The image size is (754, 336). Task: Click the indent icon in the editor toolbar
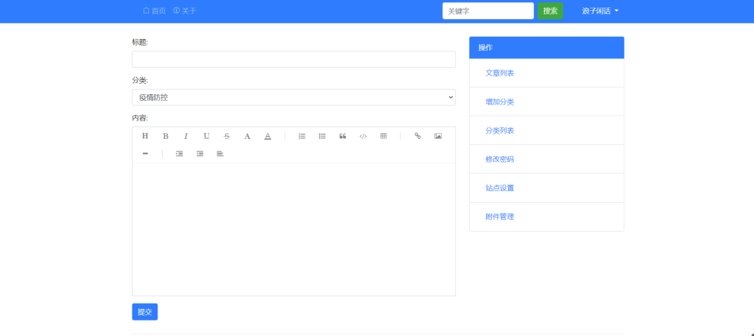coord(180,154)
